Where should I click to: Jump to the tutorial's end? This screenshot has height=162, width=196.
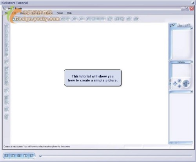click(x=31, y=156)
